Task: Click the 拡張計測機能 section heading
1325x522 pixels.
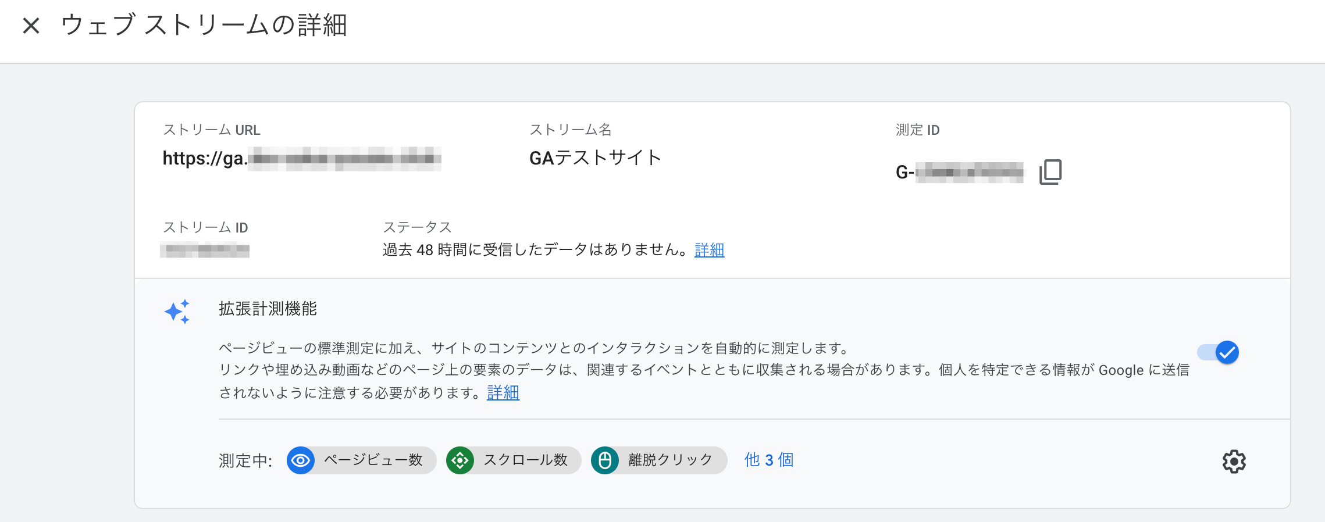Action: 268,309
